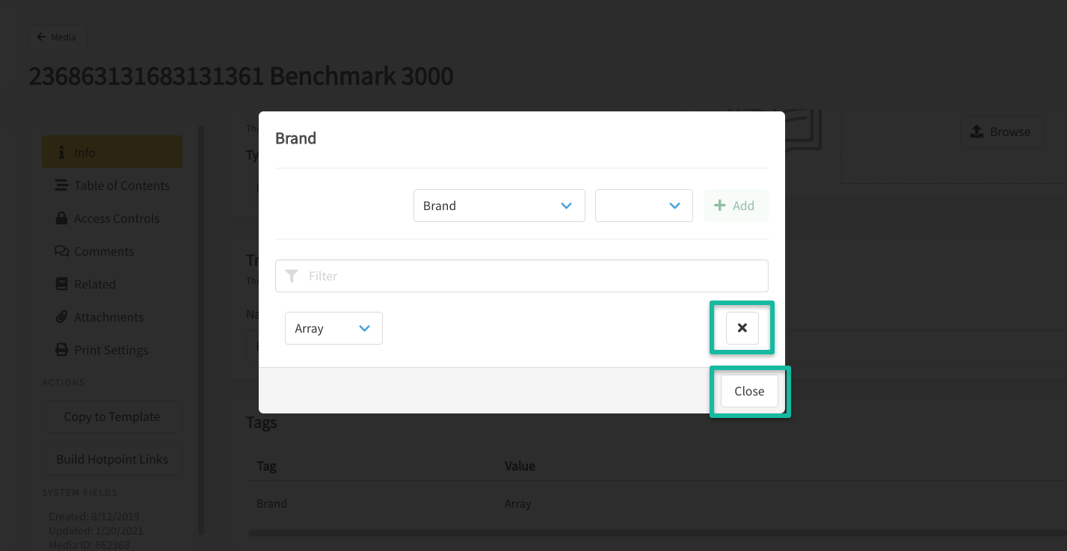Click the Related book icon

[61, 284]
